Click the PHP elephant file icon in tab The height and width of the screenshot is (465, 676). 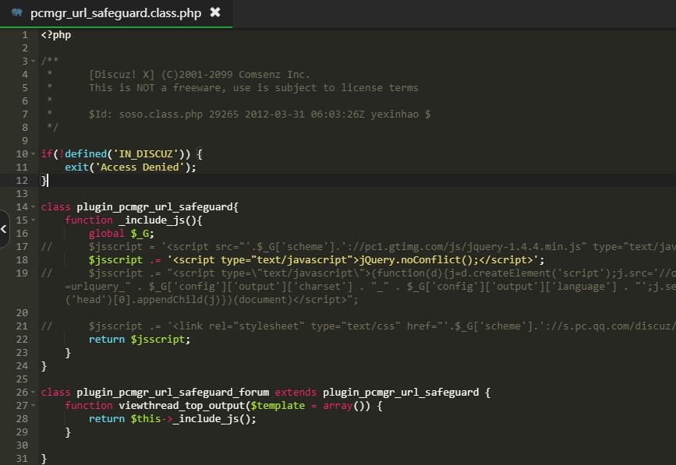click(17, 12)
